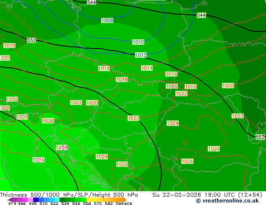Click the 1024 label in the bottom left
Viewport: 266px width, 205px height.
click(x=39, y=160)
